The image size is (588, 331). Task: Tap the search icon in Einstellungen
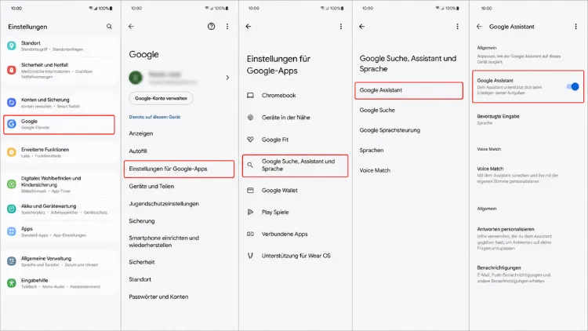109,27
